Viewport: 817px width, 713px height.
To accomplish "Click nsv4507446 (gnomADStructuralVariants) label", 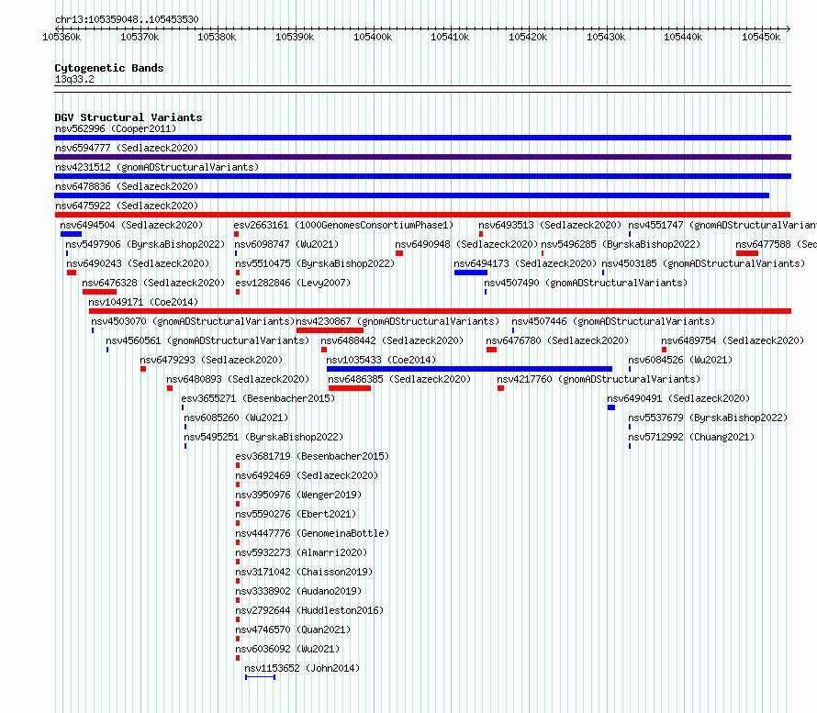I will coord(613,321).
